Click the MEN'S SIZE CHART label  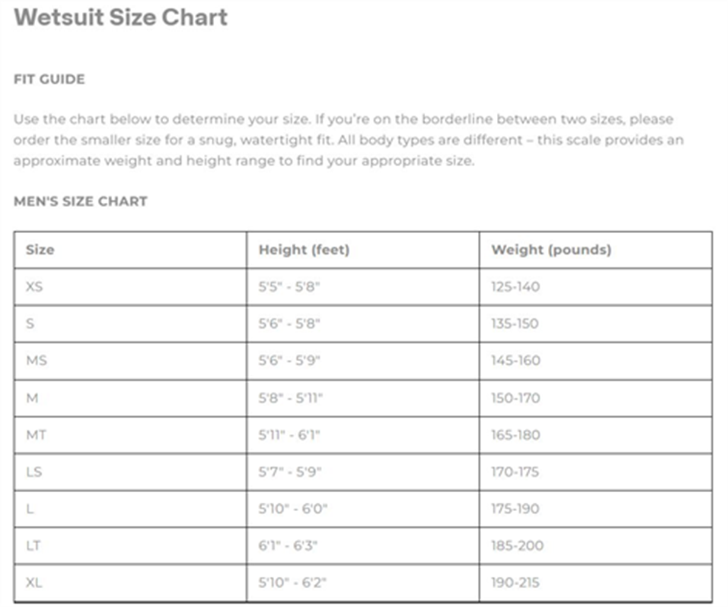[x=80, y=202]
